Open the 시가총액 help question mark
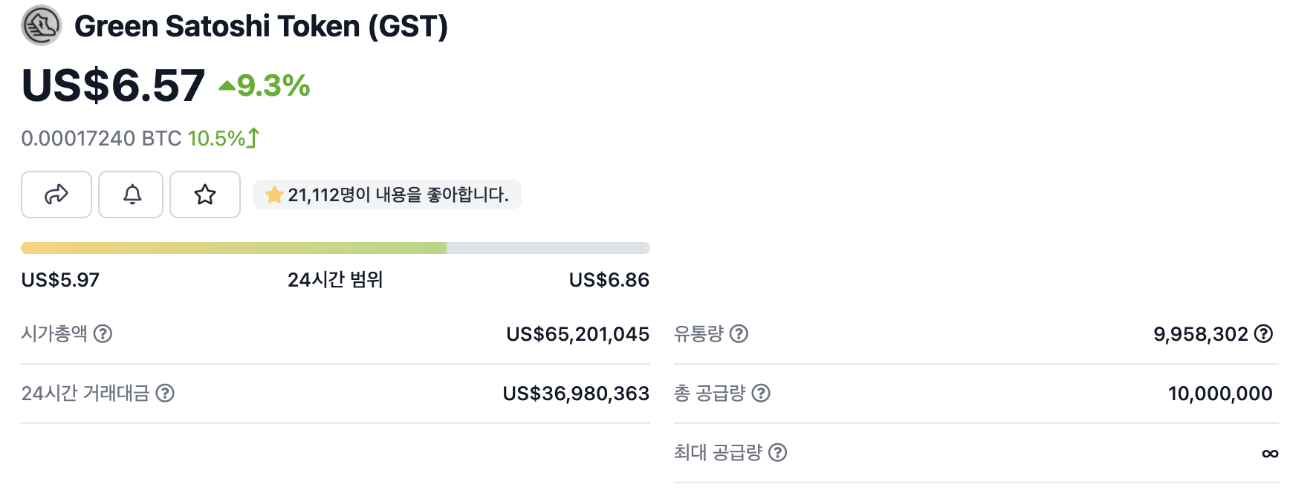 (x=103, y=334)
